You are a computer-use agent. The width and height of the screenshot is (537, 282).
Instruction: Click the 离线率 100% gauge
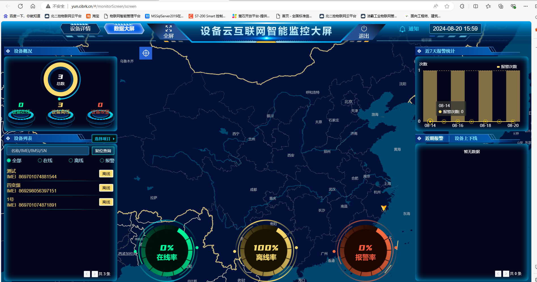(266, 251)
